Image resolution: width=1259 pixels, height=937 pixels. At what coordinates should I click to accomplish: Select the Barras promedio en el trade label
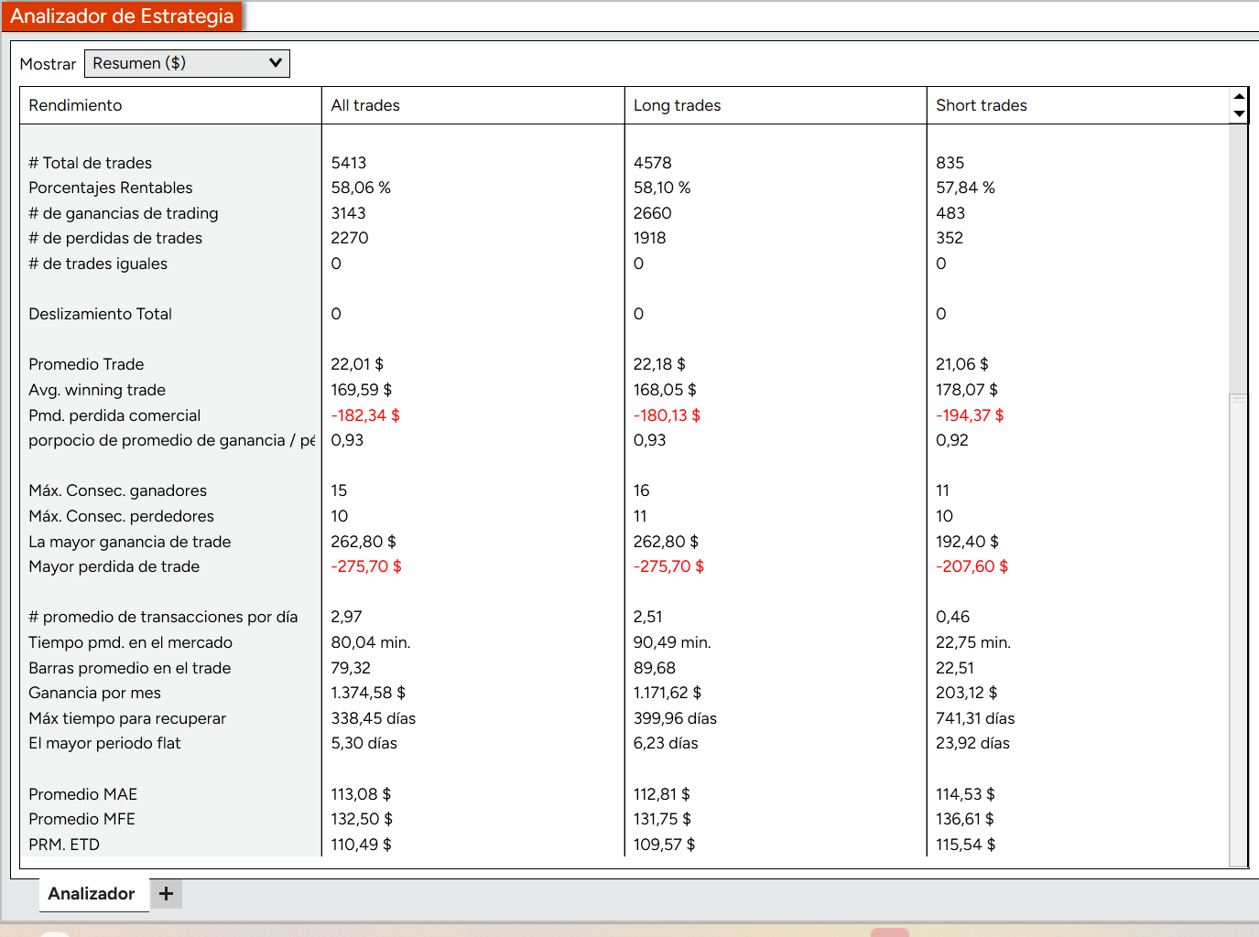coord(129,668)
